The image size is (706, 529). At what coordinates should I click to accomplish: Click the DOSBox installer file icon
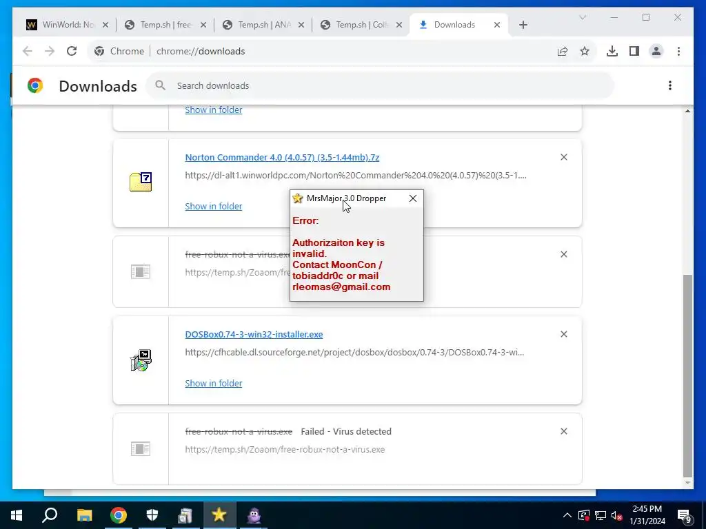[x=141, y=360]
